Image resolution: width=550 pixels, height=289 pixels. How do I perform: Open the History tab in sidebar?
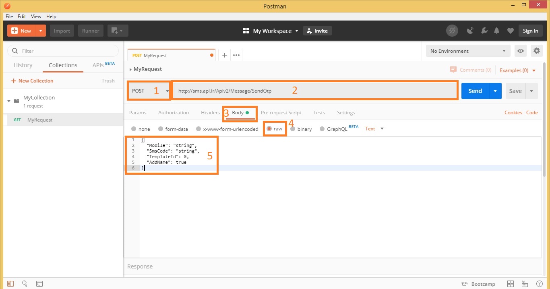(23, 65)
